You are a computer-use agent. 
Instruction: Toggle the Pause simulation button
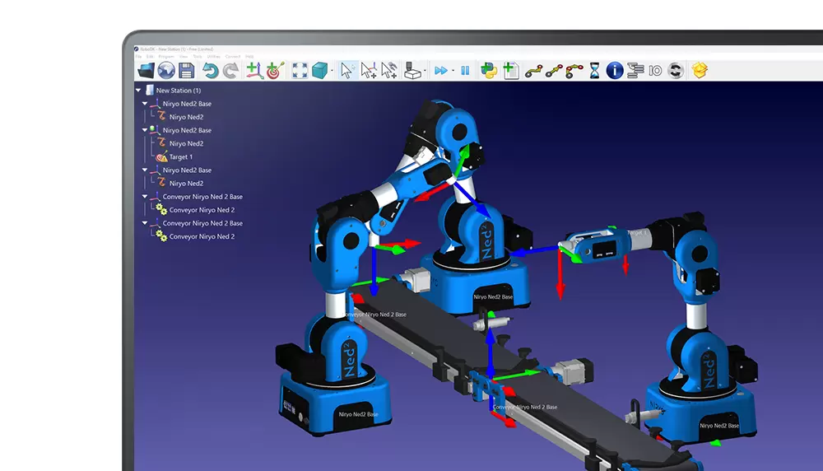coord(465,71)
